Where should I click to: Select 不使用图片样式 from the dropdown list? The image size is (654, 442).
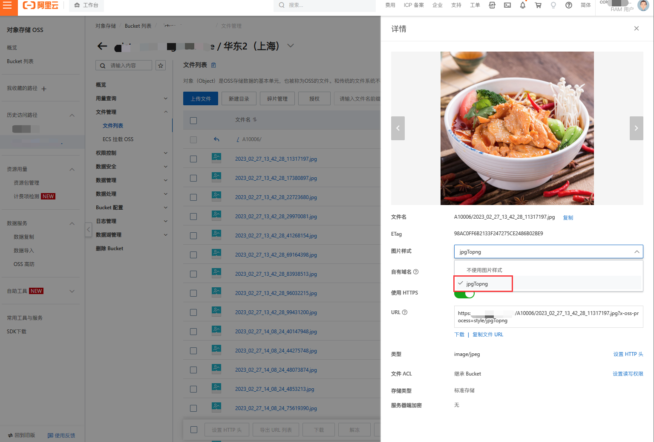tap(484, 270)
